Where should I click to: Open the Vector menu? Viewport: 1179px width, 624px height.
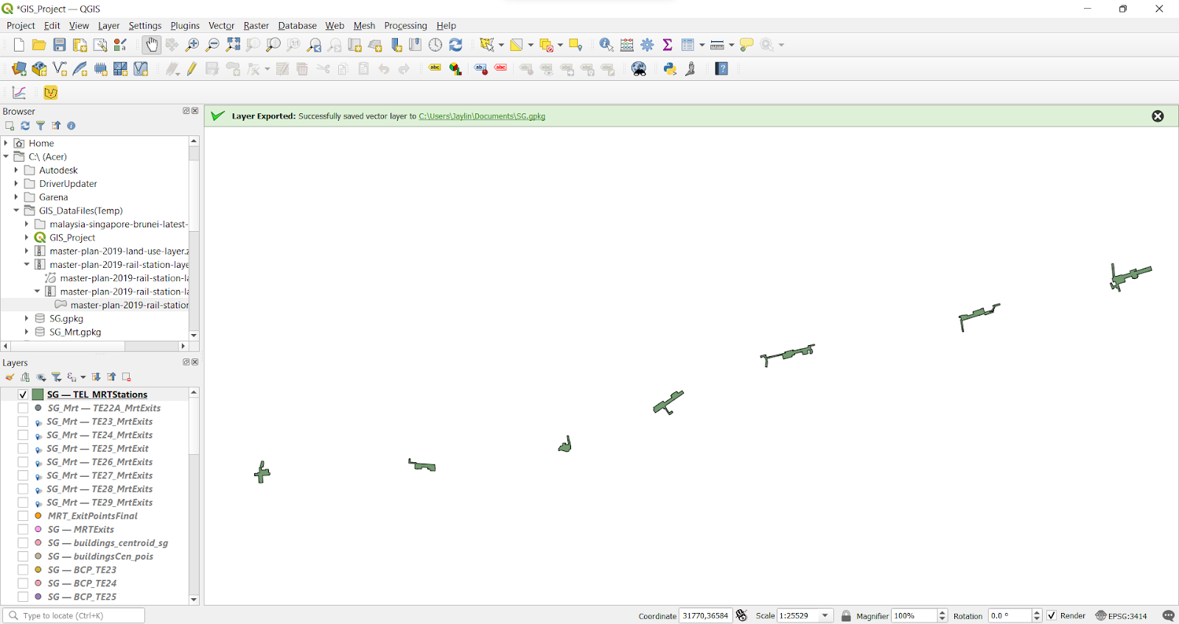coord(221,26)
